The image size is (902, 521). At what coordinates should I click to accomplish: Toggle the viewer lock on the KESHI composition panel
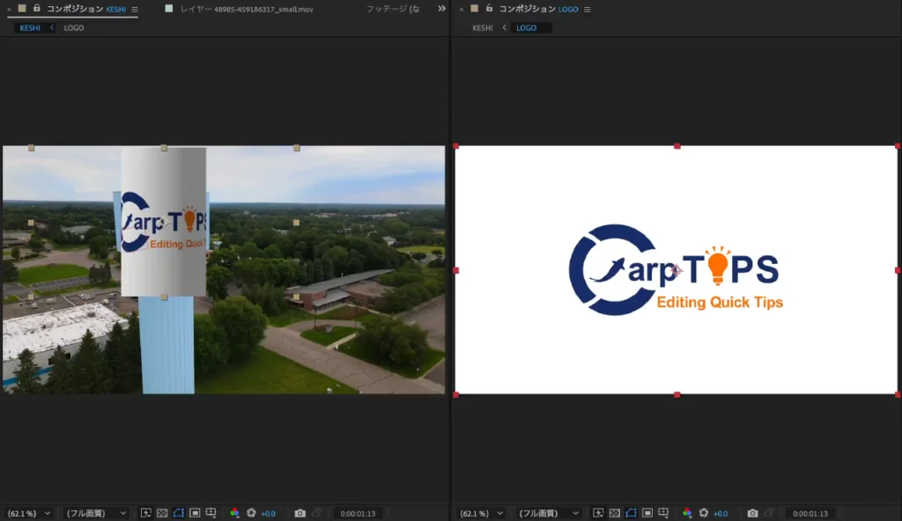(x=37, y=9)
